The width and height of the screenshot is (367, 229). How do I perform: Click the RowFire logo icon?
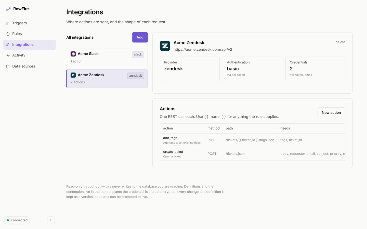(8, 9)
